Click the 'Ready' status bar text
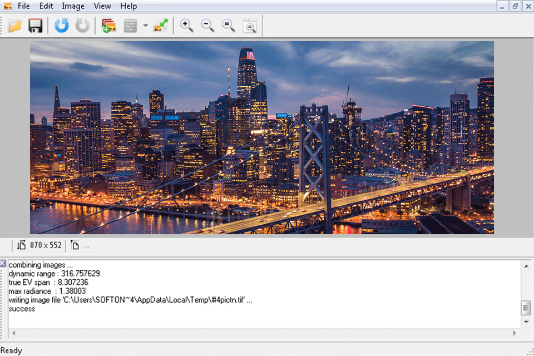This screenshot has height=356, width=534. [x=11, y=350]
